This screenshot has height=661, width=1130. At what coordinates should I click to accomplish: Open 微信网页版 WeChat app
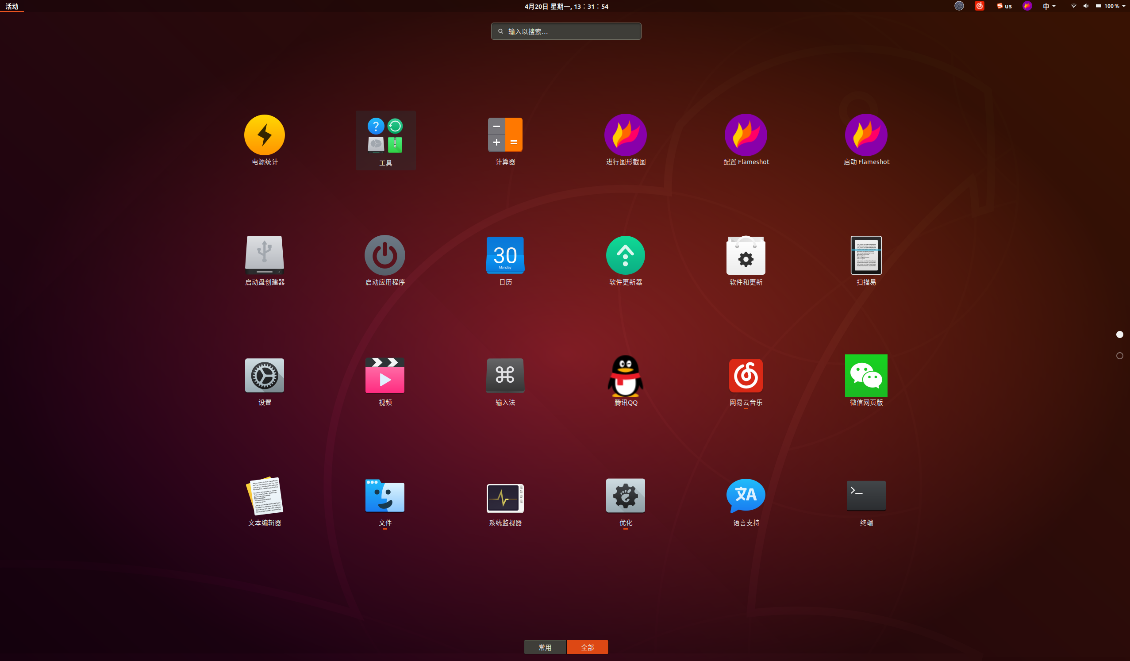click(x=865, y=376)
